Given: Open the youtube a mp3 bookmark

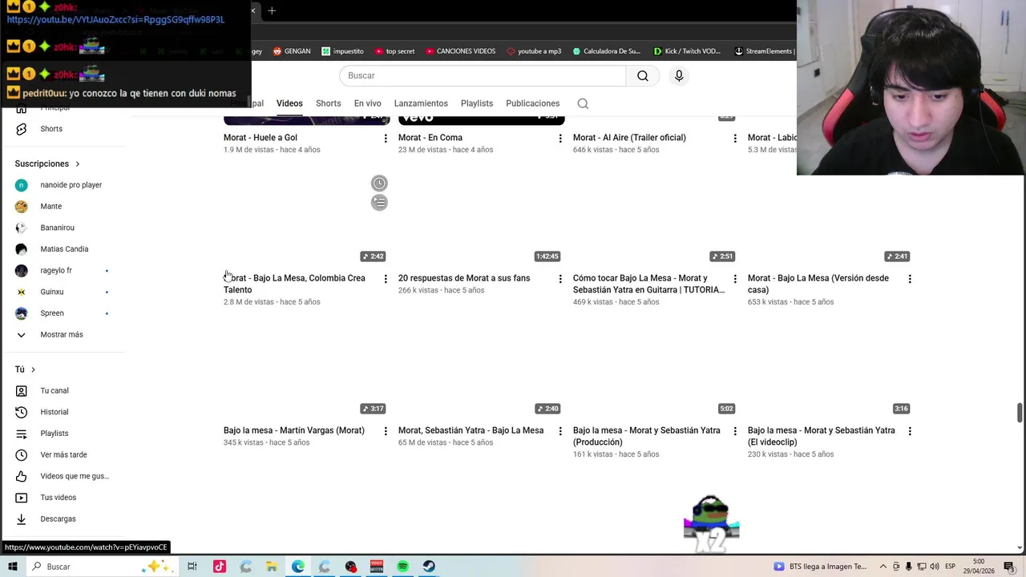Looking at the screenshot, I should point(534,51).
